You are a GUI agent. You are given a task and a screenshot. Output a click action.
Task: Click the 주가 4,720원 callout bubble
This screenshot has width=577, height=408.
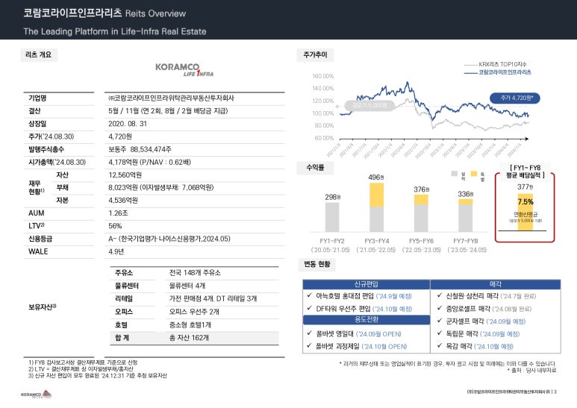(x=515, y=98)
